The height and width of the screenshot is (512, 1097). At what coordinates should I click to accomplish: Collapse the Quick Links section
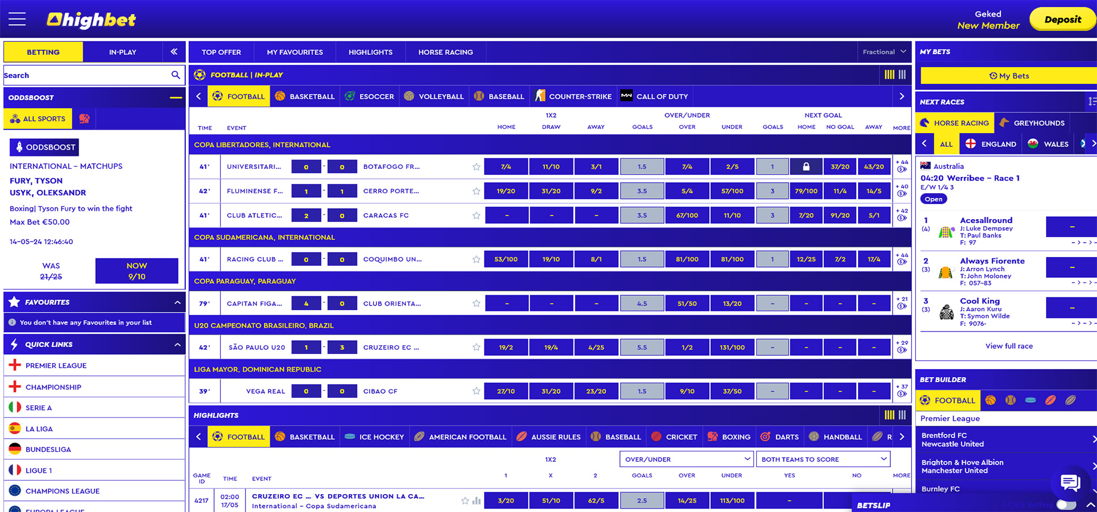point(177,344)
